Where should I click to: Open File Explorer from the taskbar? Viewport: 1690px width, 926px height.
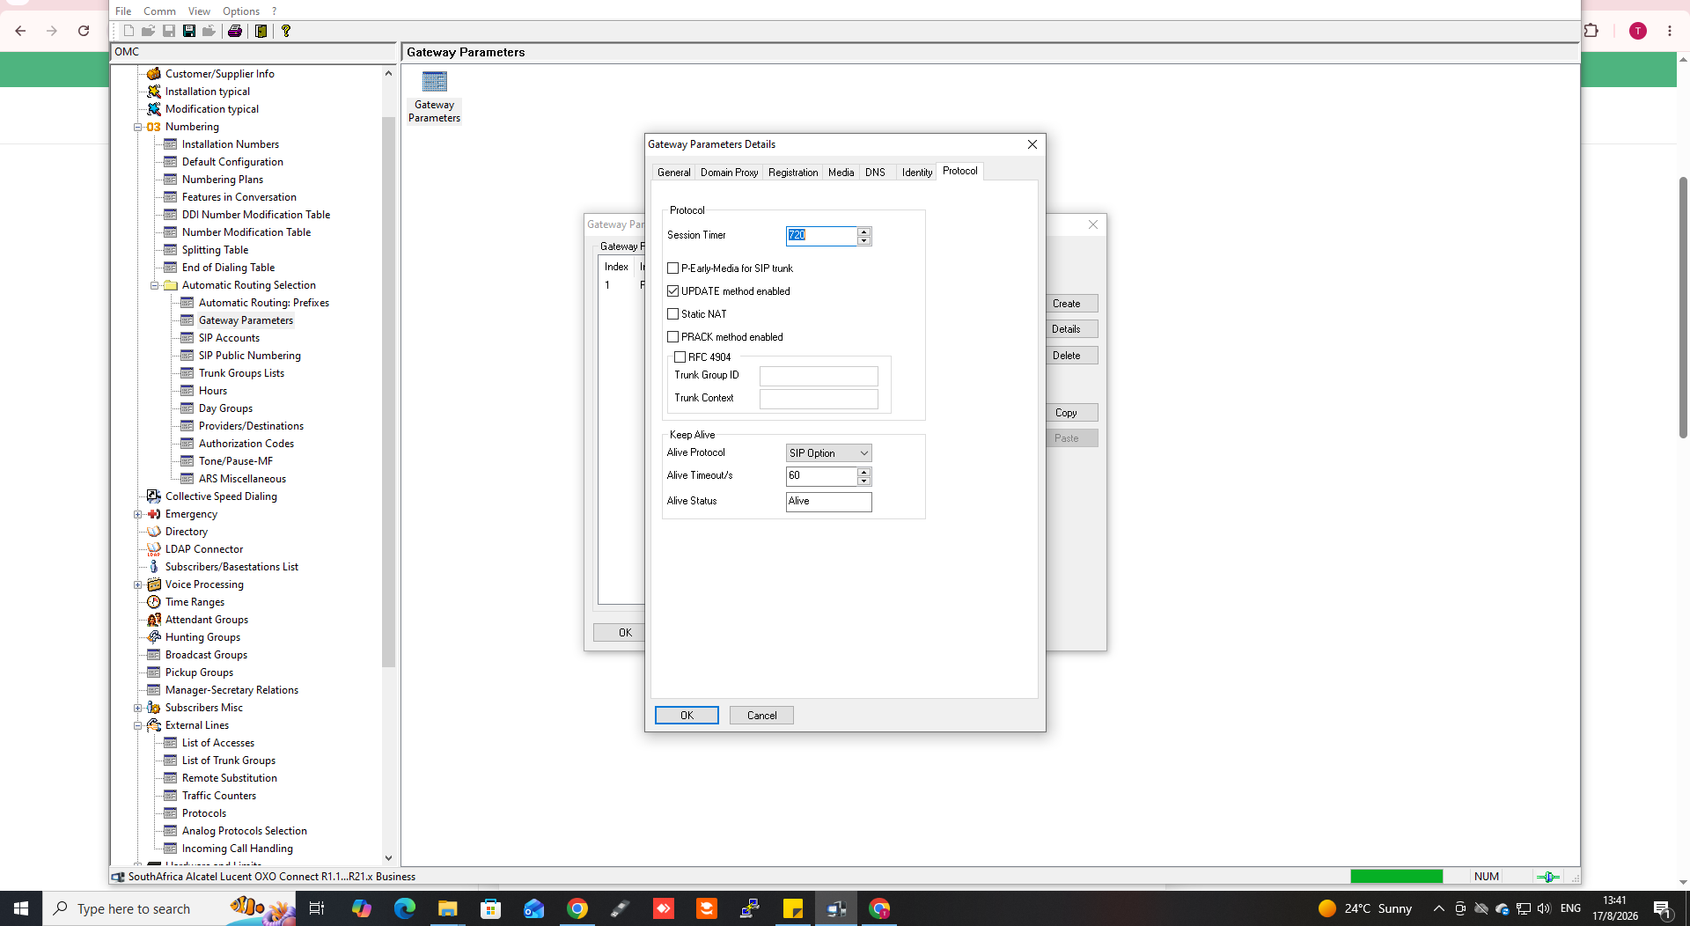(448, 908)
